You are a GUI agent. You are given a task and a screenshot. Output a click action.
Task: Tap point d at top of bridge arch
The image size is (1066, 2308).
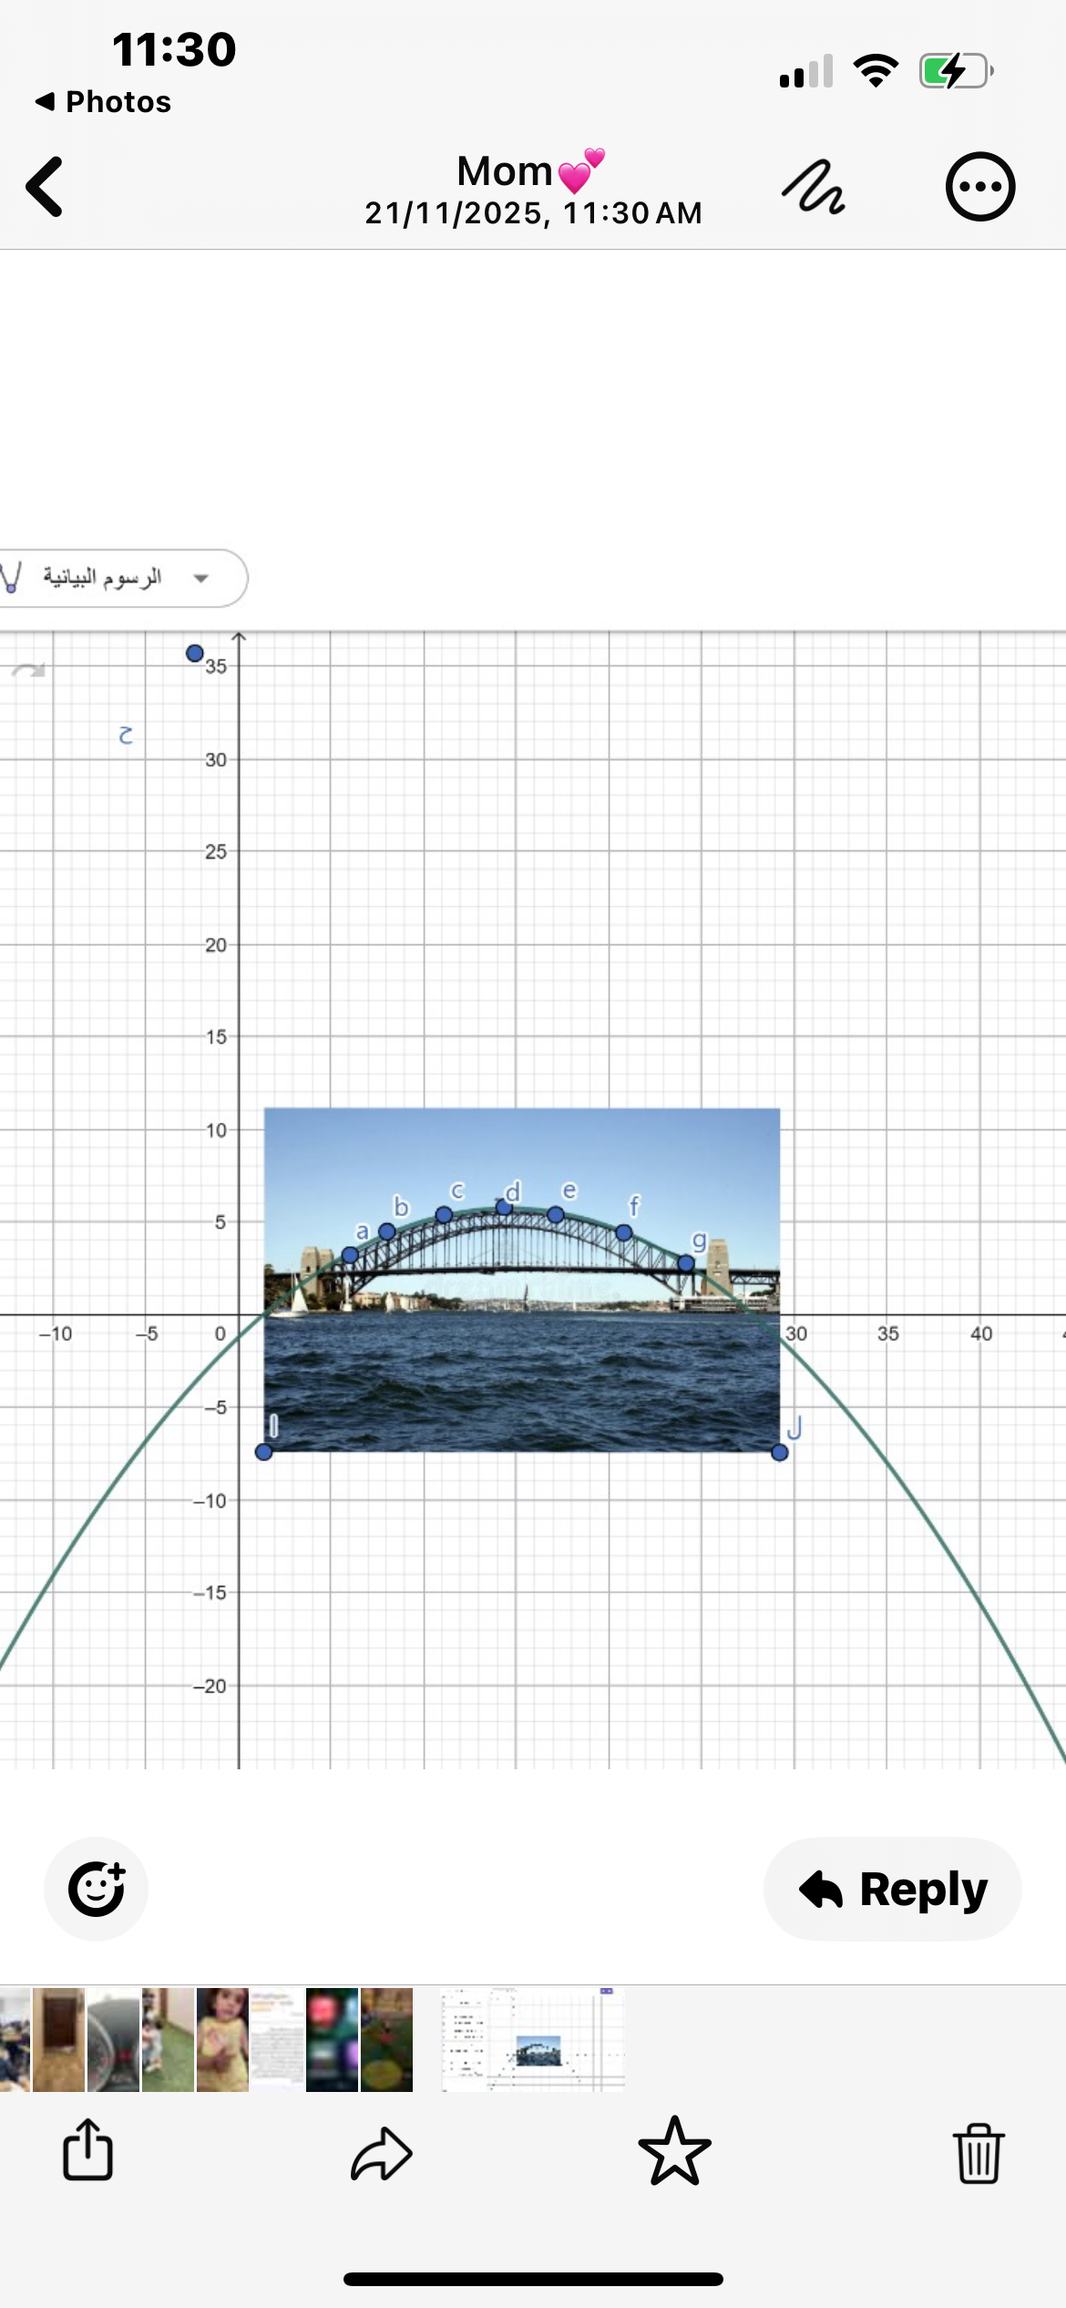(504, 1207)
